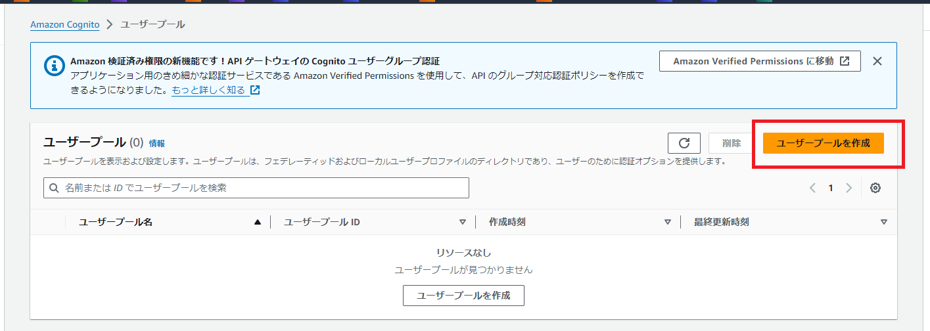The image size is (930, 331).
Task: Sort by ユーザープール名 column arrow
Action: pyautogui.click(x=258, y=222)
